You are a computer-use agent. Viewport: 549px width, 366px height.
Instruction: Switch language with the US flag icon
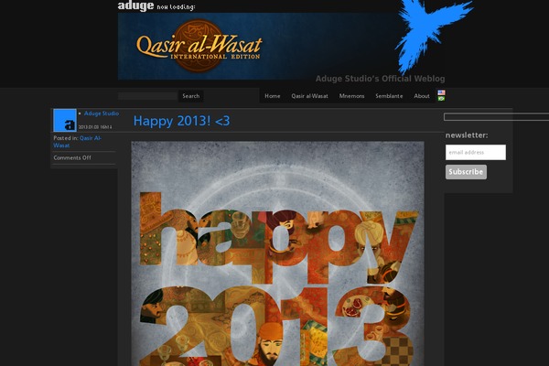(442, 92)
